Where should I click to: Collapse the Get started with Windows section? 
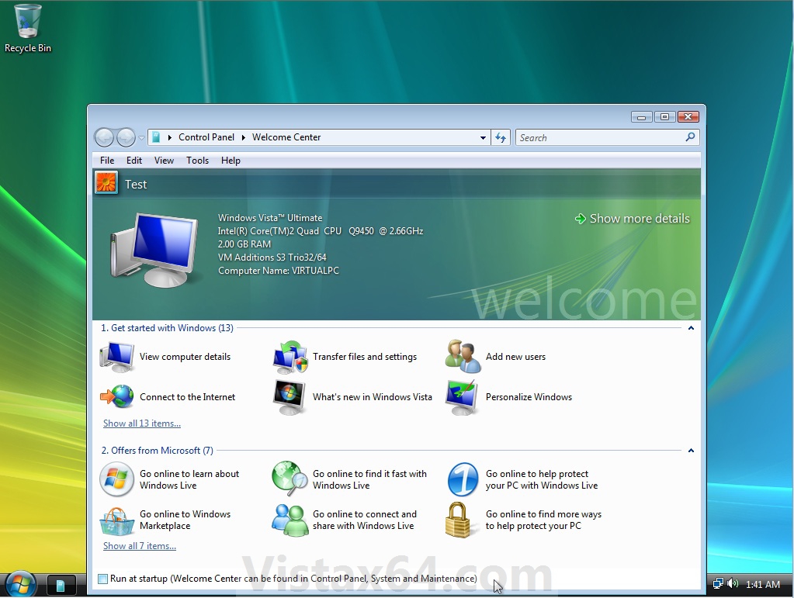[691, 328]
